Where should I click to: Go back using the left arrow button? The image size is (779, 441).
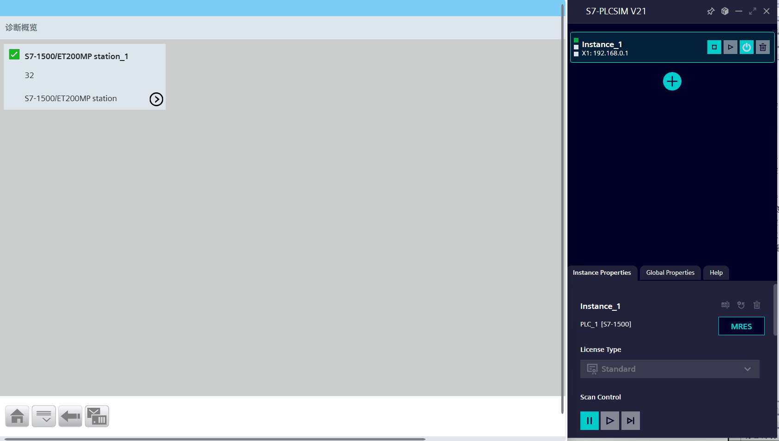click(x=70, y=417)
